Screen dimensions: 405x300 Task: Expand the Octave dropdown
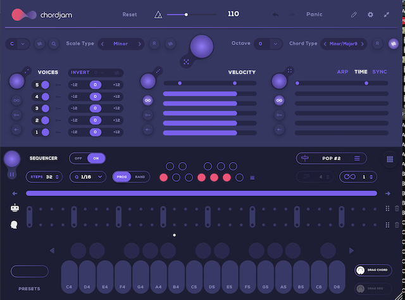(x=269, y=44)
